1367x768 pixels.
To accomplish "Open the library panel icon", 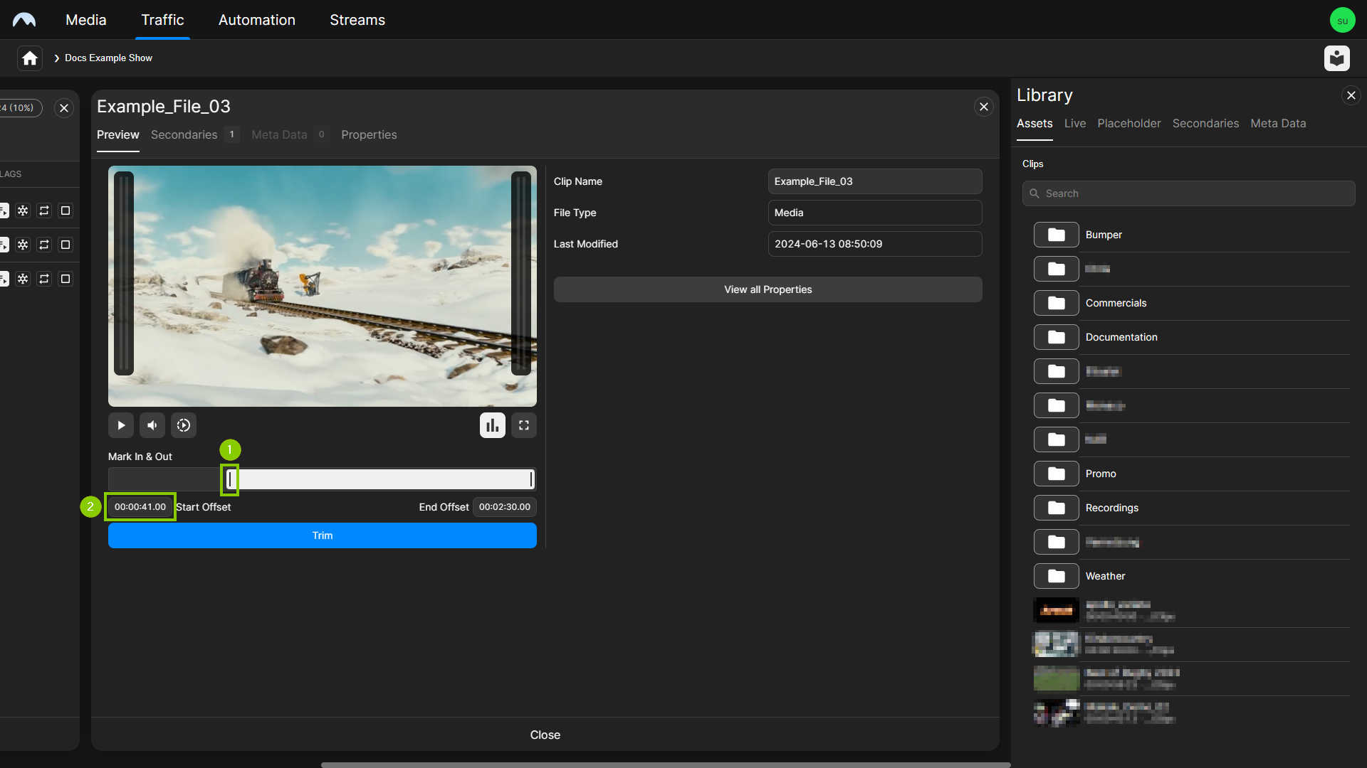I will (1336, 58).
